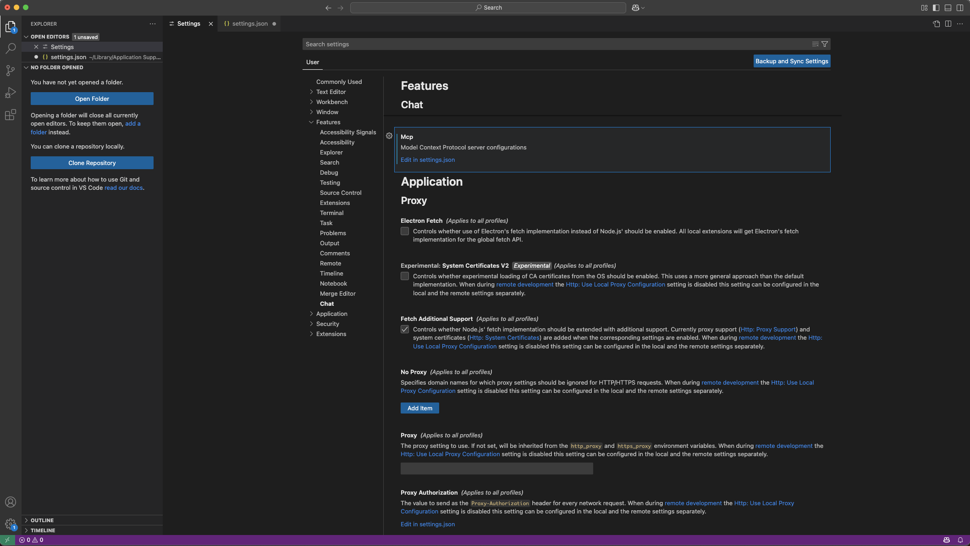Open the Accounts menu icon
The width and height of the screenshot is (970, 546).
(x=11, y=502)
